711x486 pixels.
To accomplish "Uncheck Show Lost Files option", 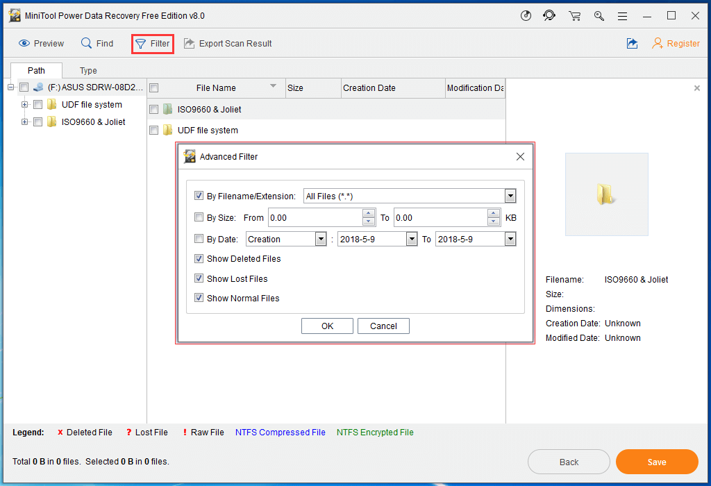I will (x=199, y=278).
